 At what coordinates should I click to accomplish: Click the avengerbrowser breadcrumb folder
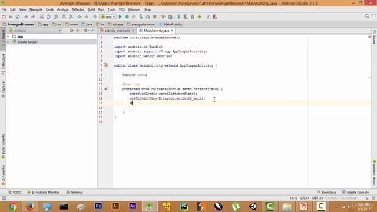tap(141, 24)
